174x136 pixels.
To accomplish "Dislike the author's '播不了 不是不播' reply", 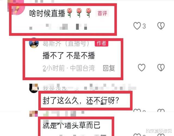I will click(x=161, y=67).
